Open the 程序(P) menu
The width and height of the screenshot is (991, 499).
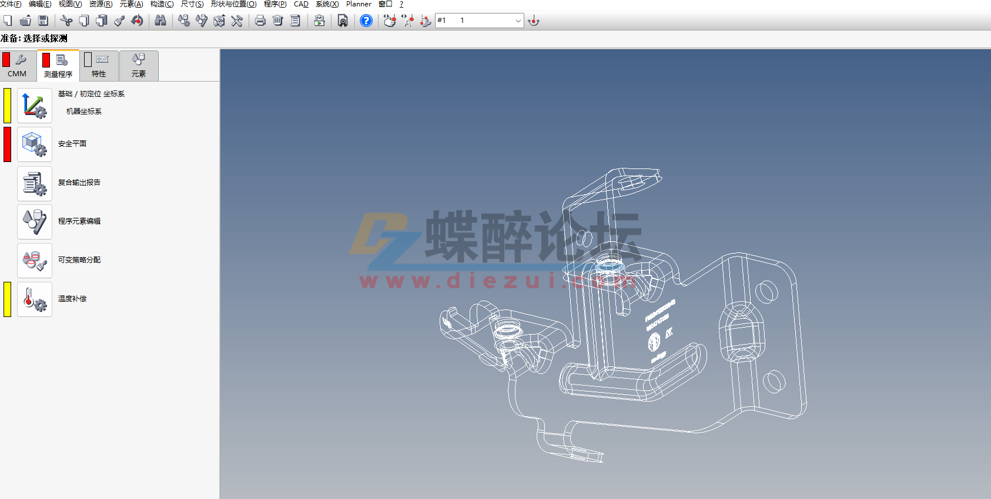pyautogui.click(x=275, y=4)
